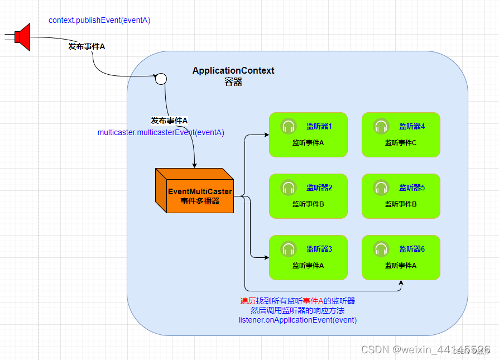Click the 监听器3 title text
Screen dimensions: 499x360
click(x=319, y=249)
